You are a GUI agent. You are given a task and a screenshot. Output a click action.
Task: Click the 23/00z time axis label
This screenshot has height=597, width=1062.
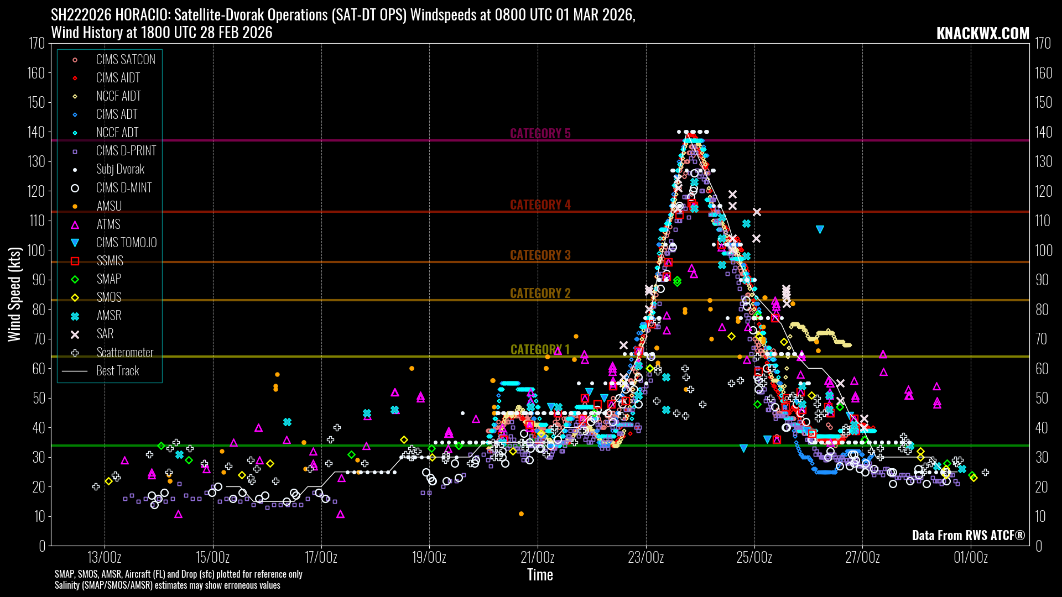pos(645,557)
